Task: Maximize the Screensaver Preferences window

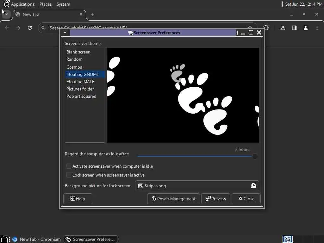Action: (251, 33)
